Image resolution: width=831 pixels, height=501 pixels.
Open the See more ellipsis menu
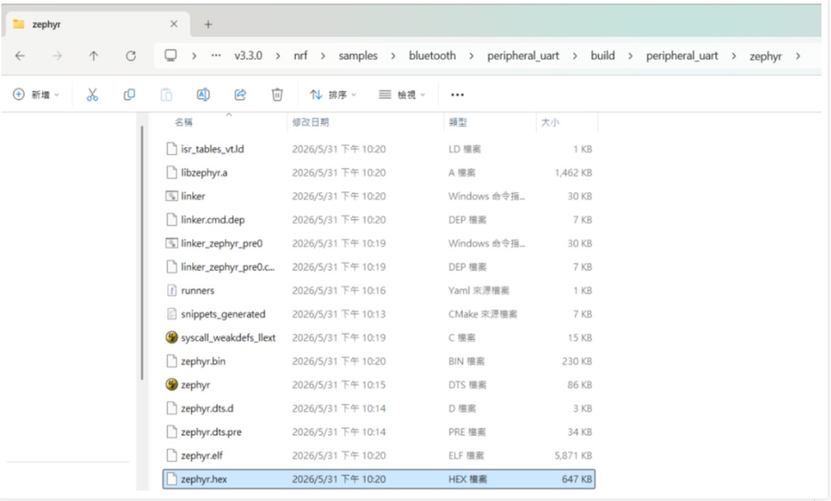pos(457,95)
